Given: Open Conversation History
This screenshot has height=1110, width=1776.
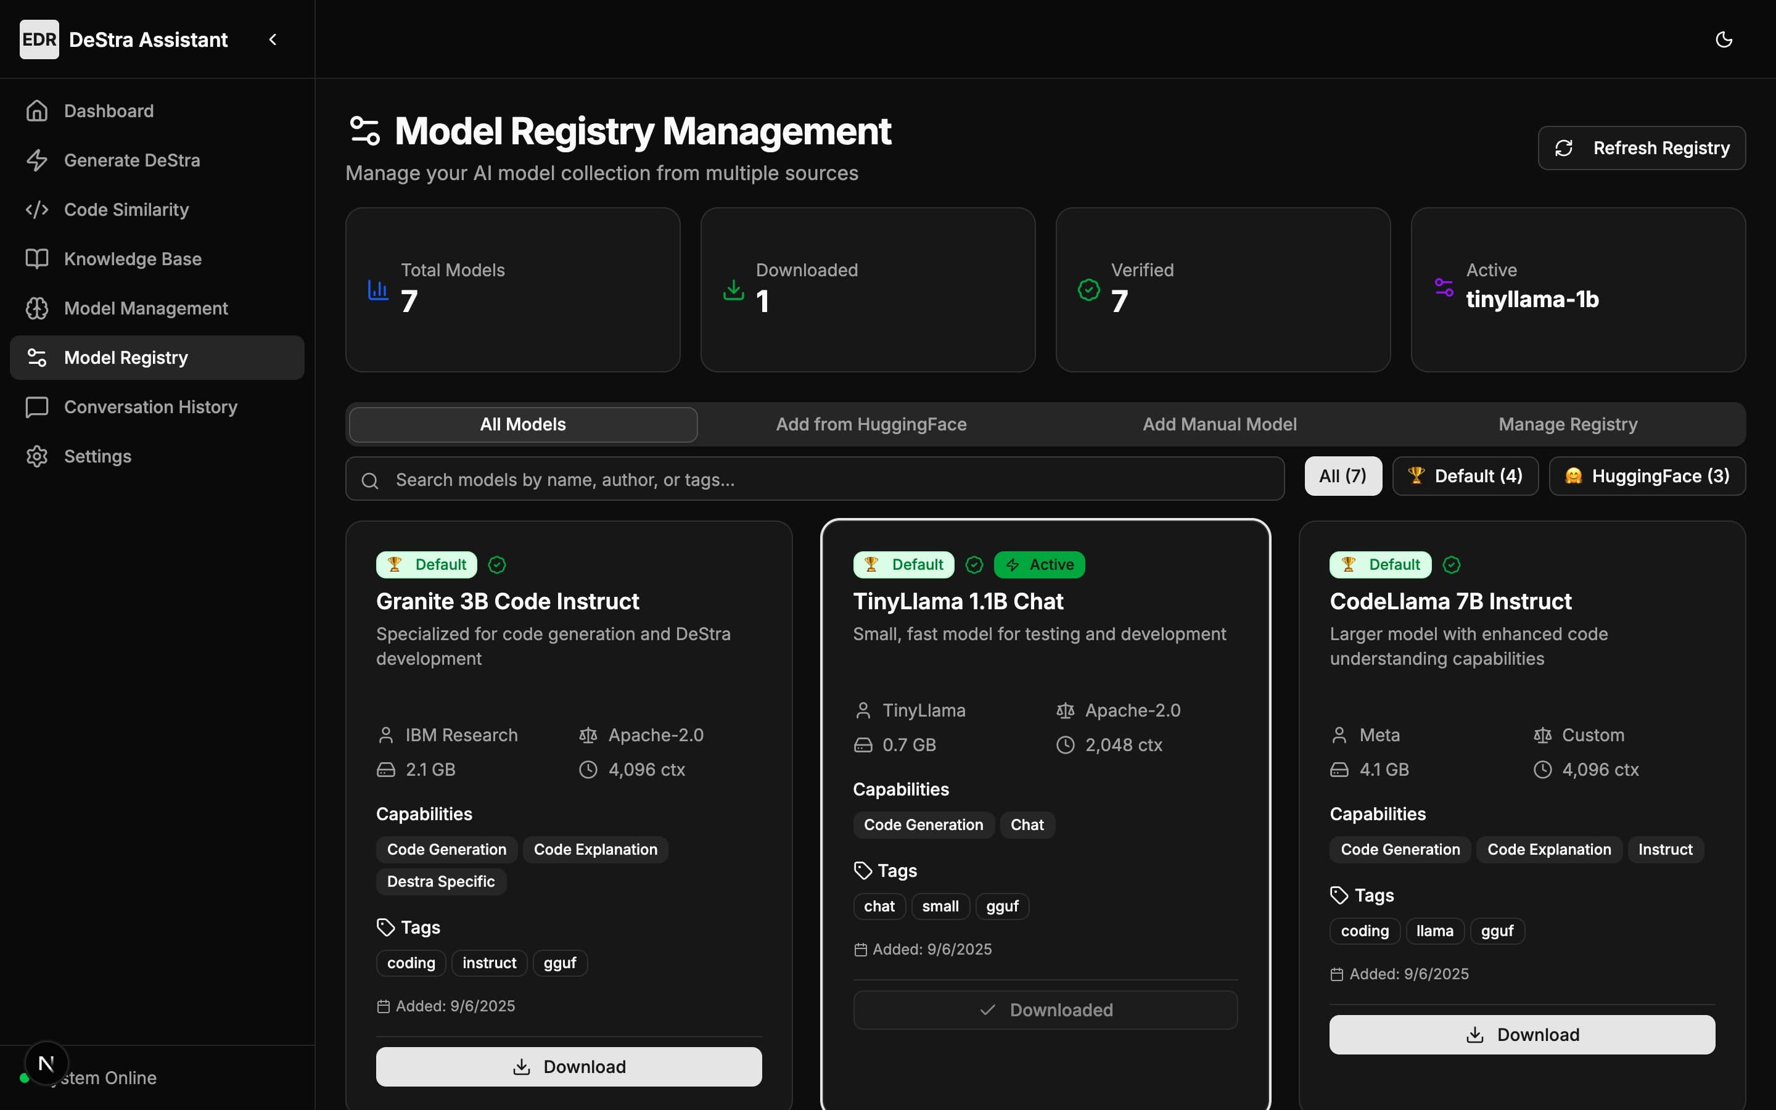Looking at the screenshot, I should tap(157, 407).
